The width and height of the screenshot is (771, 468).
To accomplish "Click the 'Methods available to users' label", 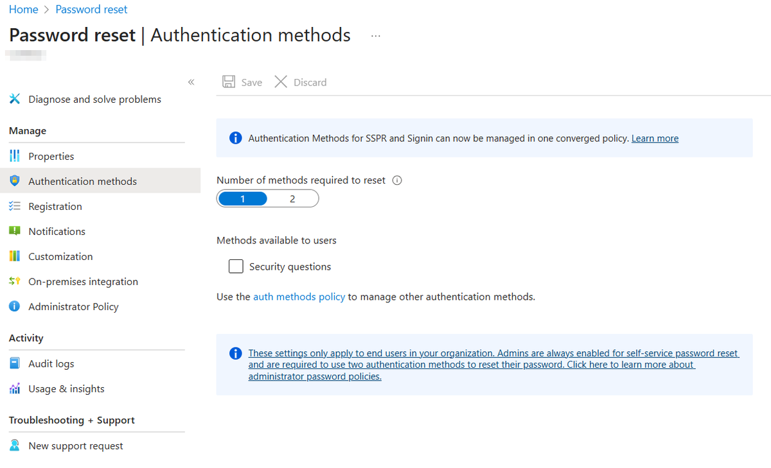I will (276, 240).
